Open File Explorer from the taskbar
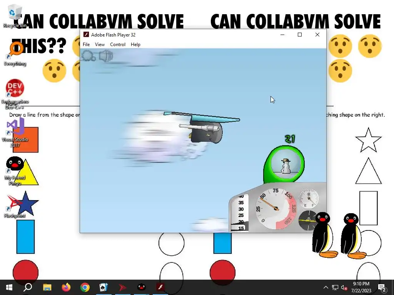394x295 pixels. point(47,287)
